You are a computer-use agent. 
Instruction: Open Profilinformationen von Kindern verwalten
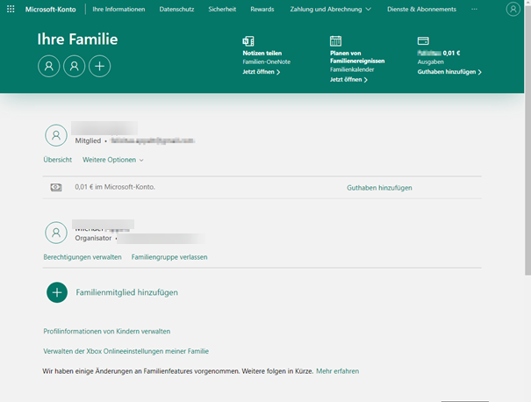pyautogui.click(x=107, y=331)
